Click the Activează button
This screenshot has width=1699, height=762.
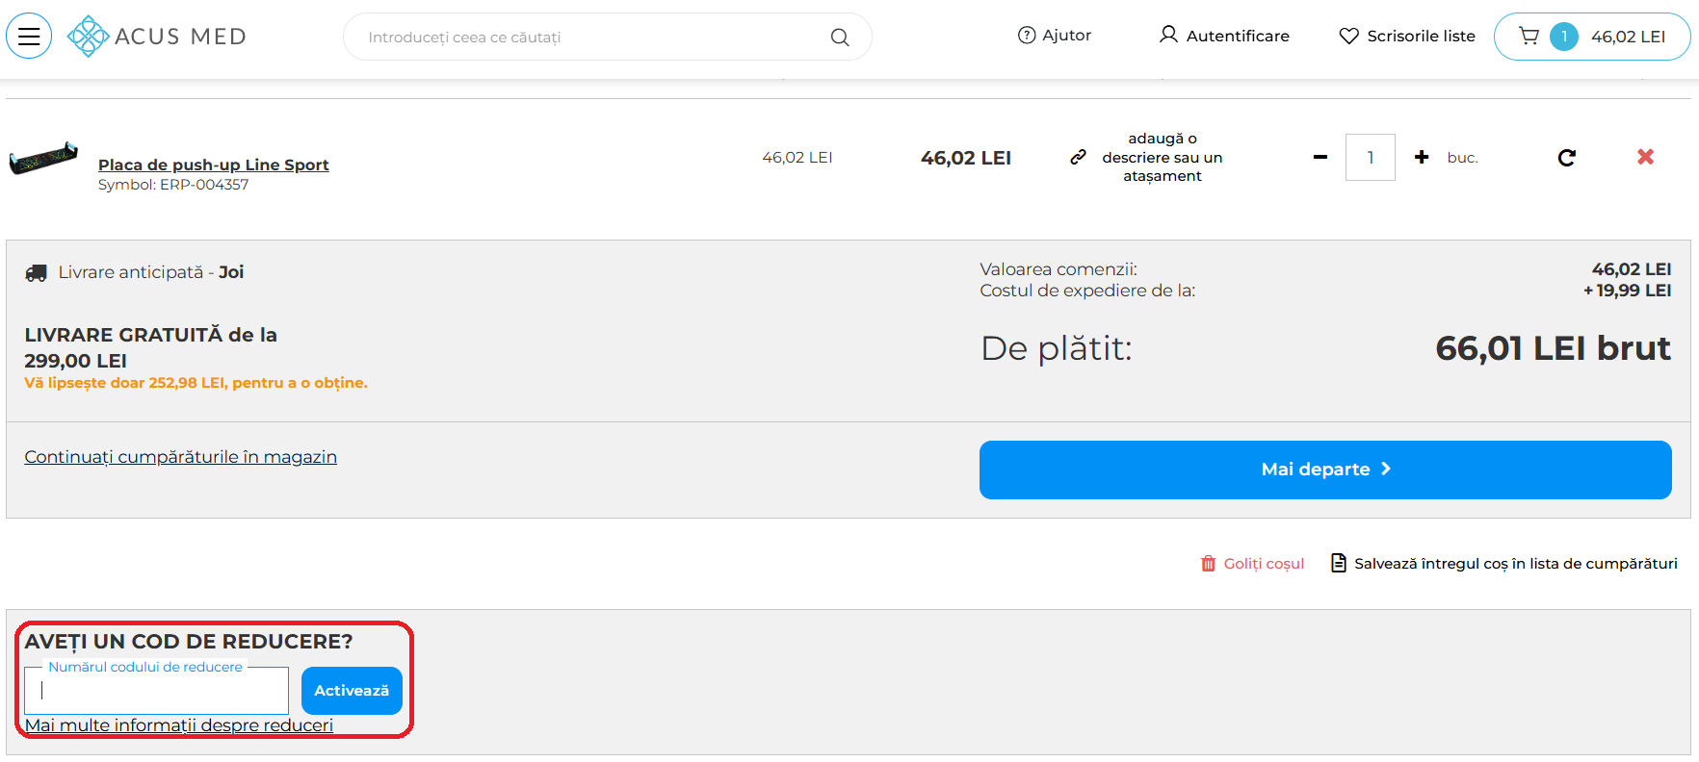[352, 691]
